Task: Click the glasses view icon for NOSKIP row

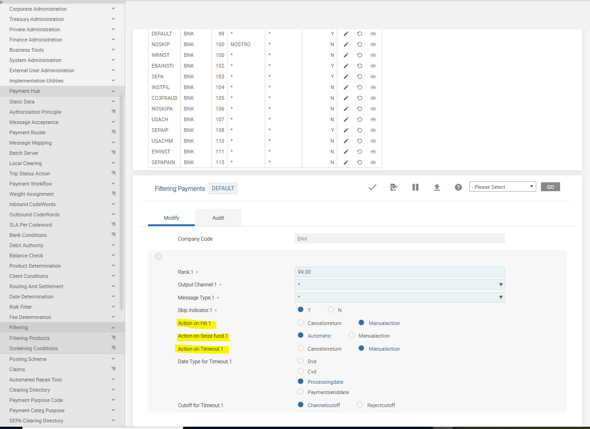Action: click(x=373, y=44)
